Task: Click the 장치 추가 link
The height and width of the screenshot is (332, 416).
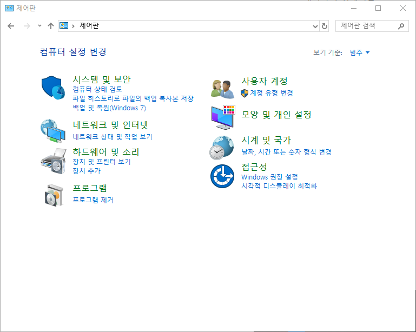Action: click(87, 171)
